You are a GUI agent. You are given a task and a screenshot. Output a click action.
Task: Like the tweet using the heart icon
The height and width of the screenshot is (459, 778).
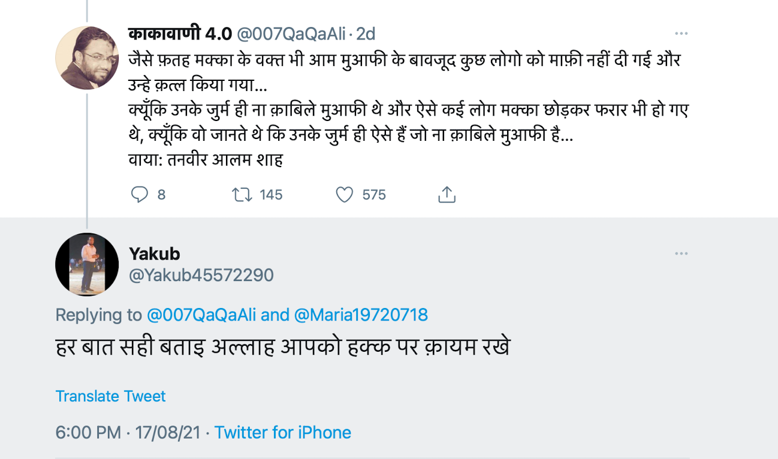click(x=345, y=195)
